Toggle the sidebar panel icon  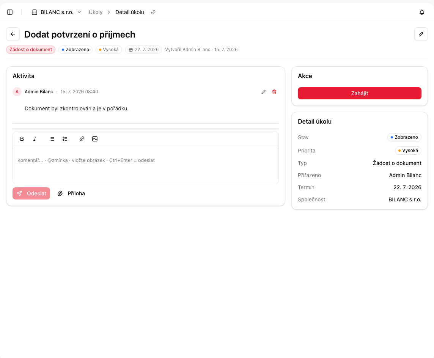click(10, 12)
